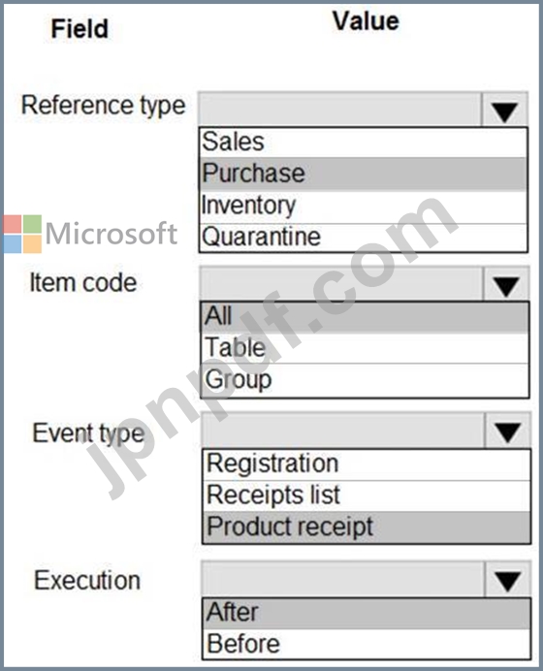The height and width of the screenshot is (671, 543).
Task: Select All in the Item code list
Action: click(x=365, y=317)
